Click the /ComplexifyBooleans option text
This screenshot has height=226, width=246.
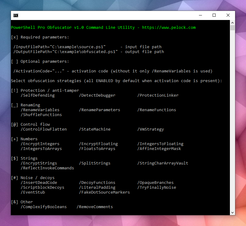pos(44,207)
